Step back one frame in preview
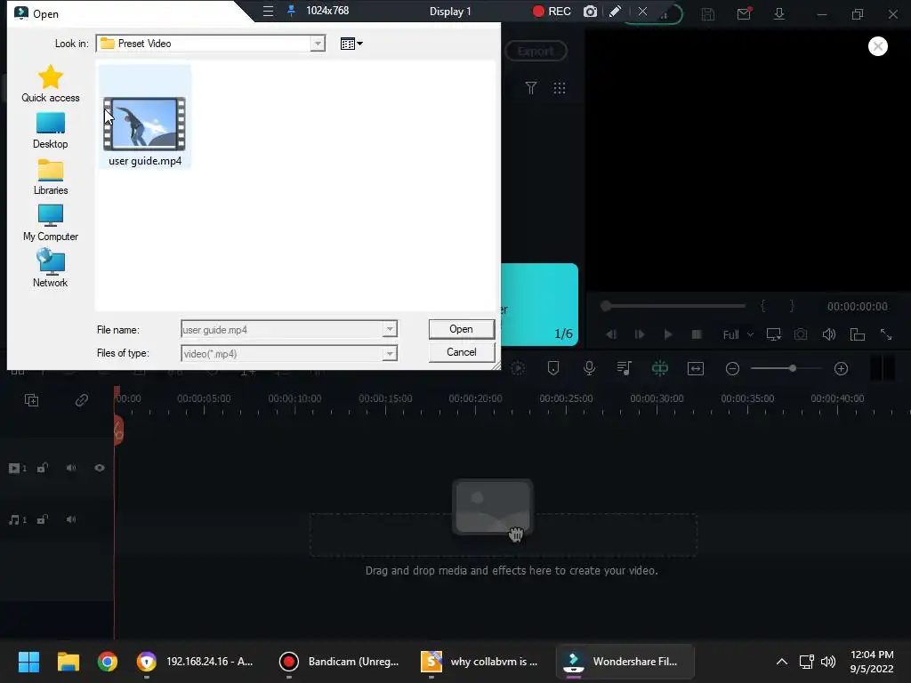Viewport: 911px width, 683px height. point(610,334)
